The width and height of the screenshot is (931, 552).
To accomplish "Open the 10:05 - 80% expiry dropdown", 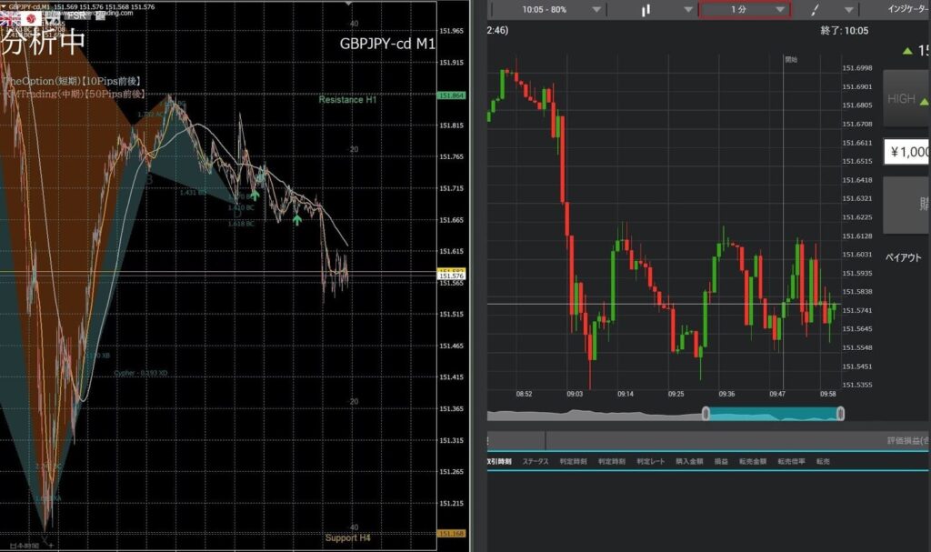I will [x=550, y=9].
